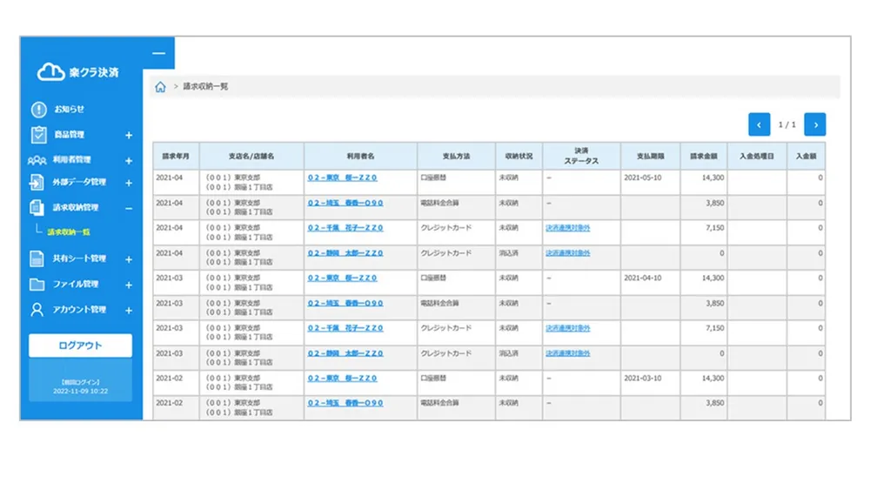Viewport: 870px width, 490px height.
Task: Click the first 決済連携対象外 status link
Action: 567,228
